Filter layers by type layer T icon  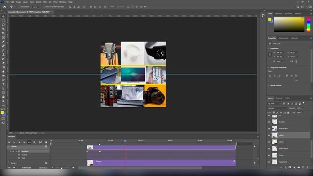292,104
